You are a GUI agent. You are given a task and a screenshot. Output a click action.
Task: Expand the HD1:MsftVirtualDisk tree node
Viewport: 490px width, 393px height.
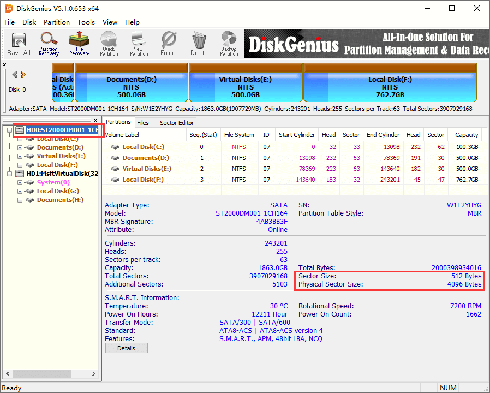click(11, 174)
